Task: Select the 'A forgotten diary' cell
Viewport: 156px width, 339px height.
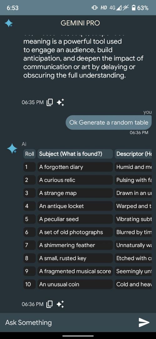Action: 75,167
